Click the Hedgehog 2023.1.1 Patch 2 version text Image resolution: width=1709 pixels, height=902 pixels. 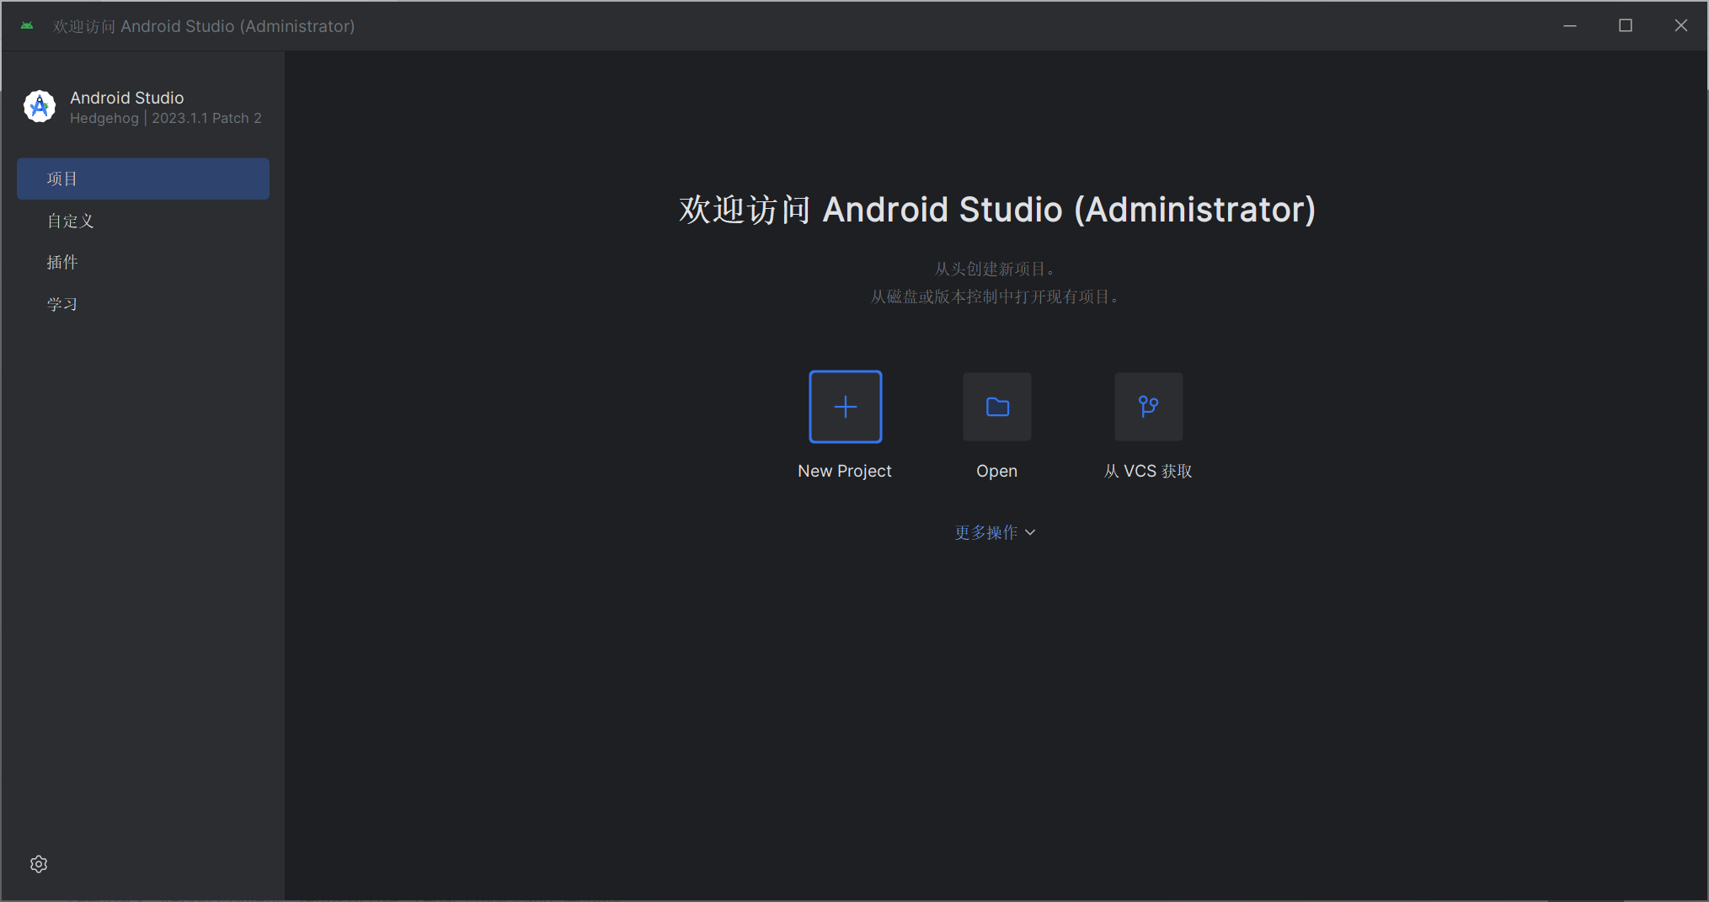pyautogui.click(x=166, y=119)
